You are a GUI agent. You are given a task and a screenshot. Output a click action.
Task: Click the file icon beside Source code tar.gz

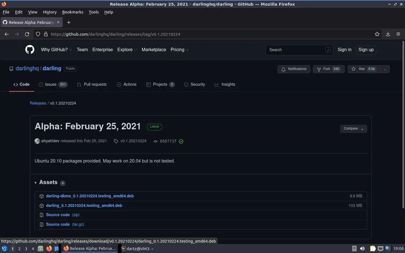(42, 225)
